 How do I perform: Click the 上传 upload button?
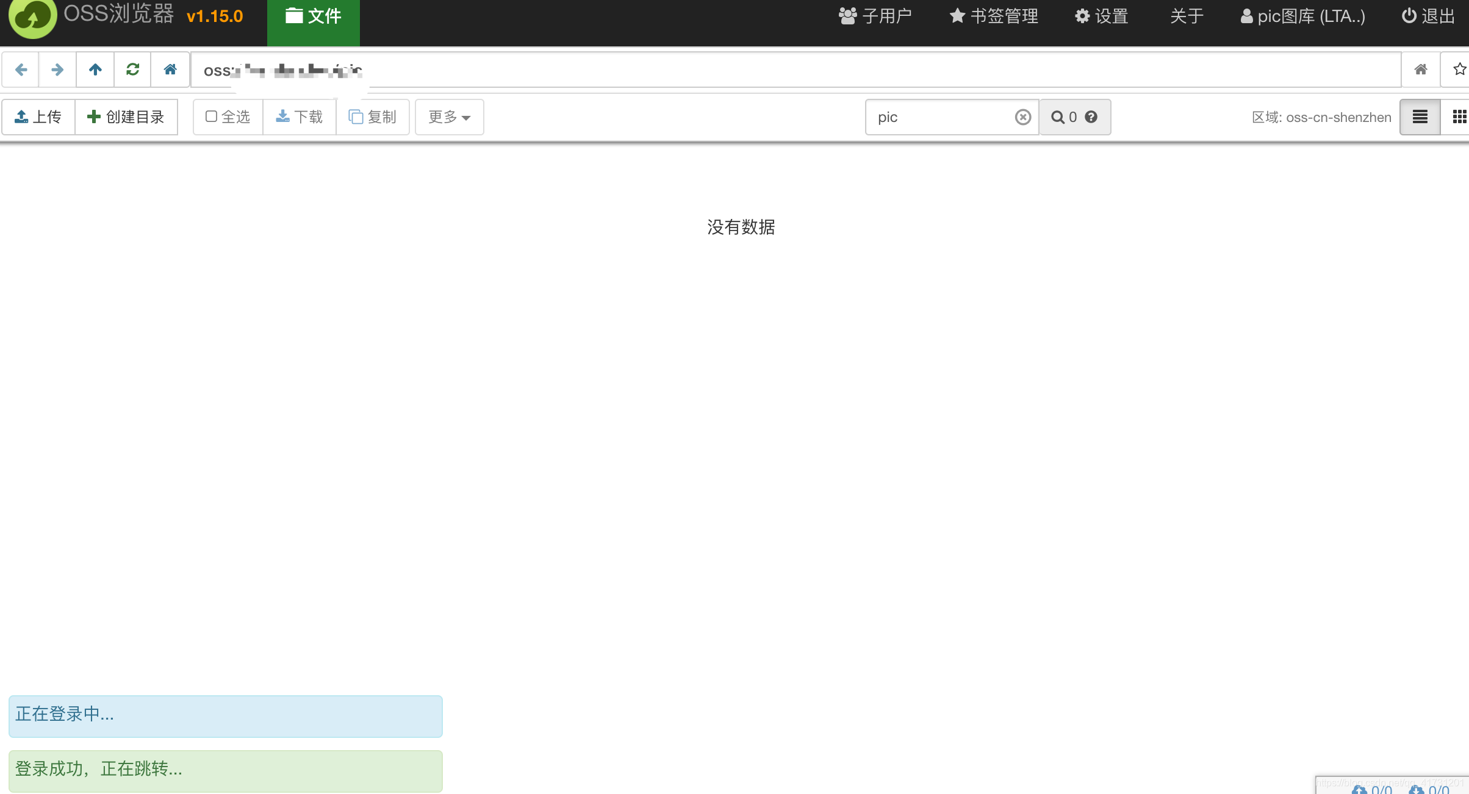tap(38, 116)
